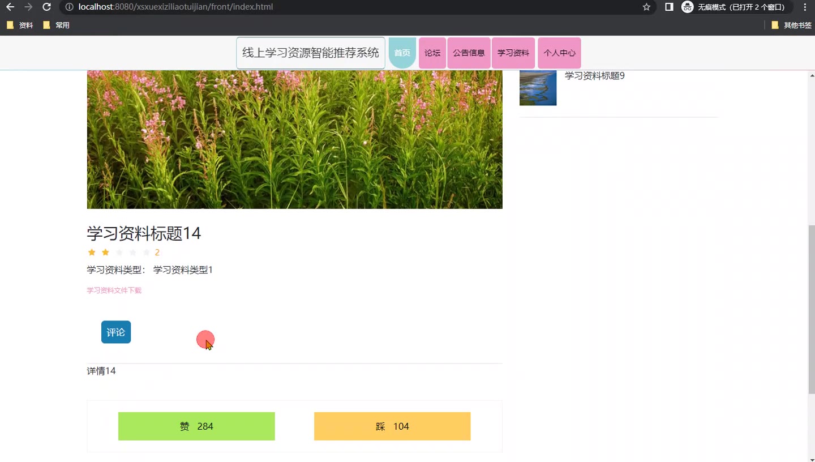The image size is (815, 462).
Task: Click the site info icon in address bar
Action: click(x=69, y=7)
